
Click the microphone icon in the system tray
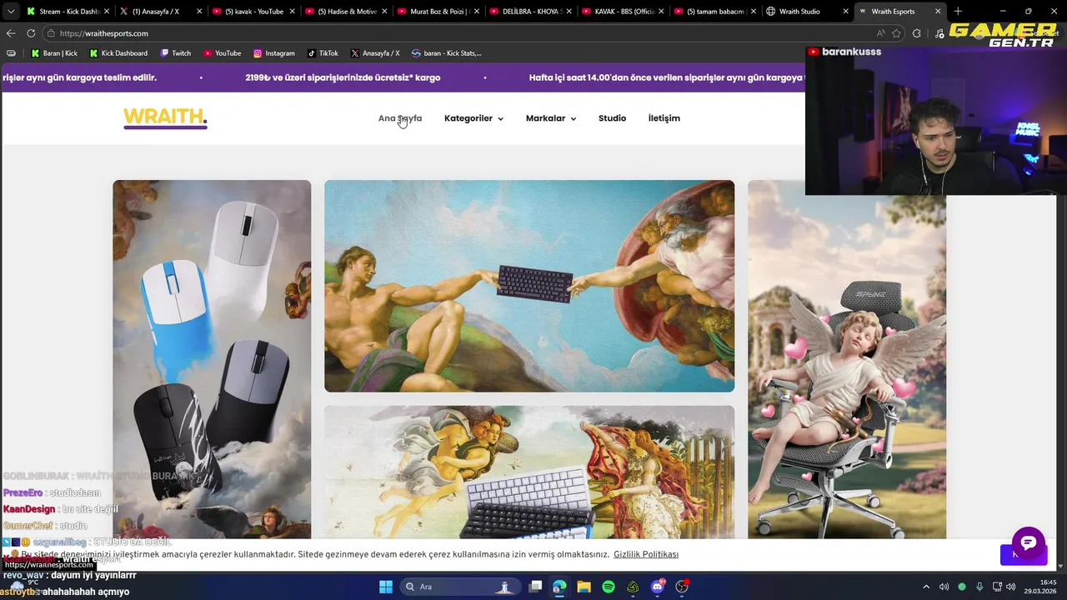pyautogui.click(x=979, y=587)
